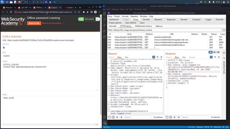This screenshot has width=230, height=129.
Task: Select tabbed request/response layout
Action: coord(218,52)
